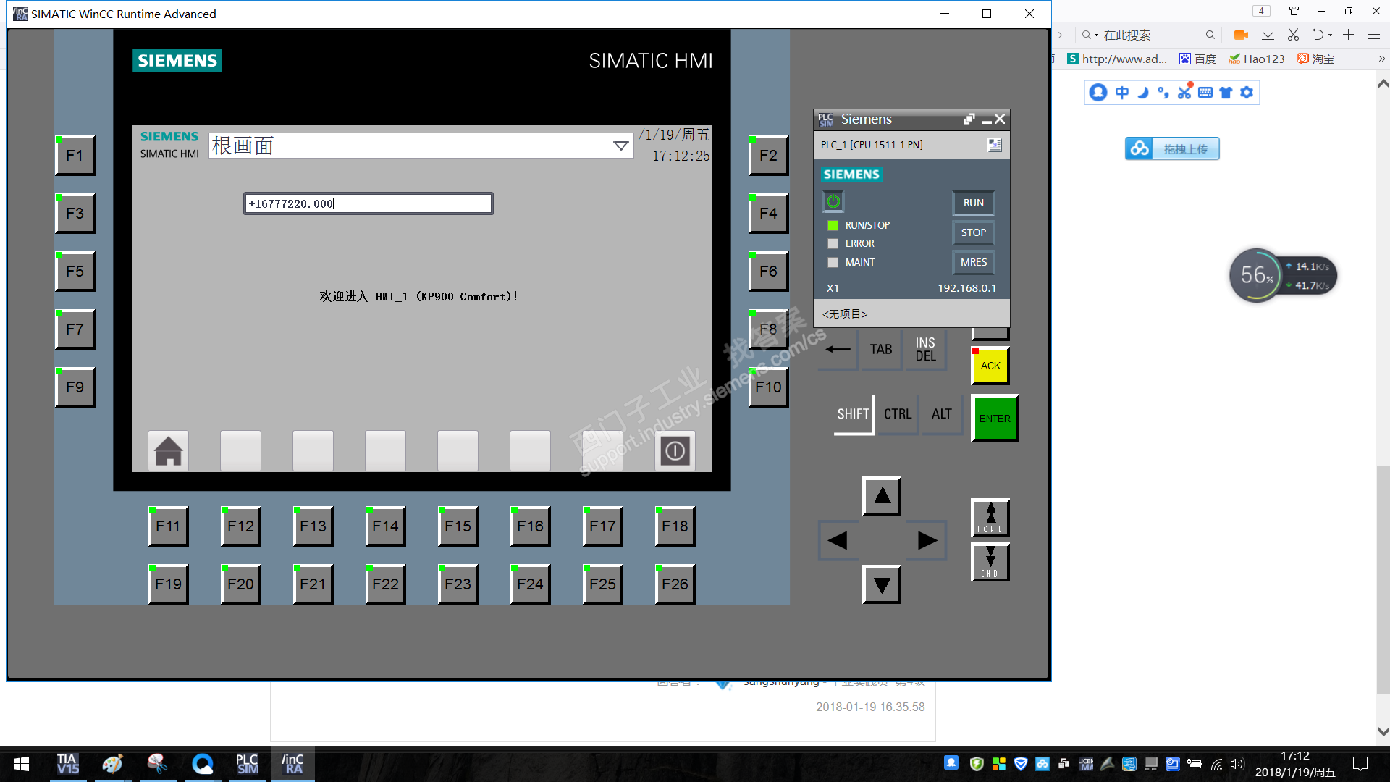Open the 根画面 screen dropdown arrow

point(620,146)
